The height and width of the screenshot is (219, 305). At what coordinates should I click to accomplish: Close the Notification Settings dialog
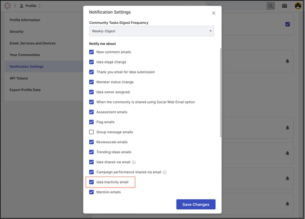pos(214,13)
